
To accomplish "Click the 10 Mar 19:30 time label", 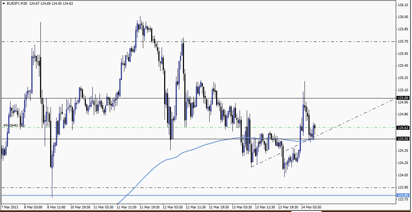I will coord(80,207).
